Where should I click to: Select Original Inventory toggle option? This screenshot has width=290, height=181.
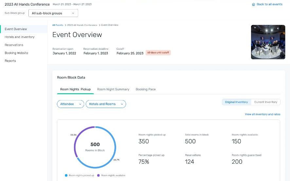[236, 102]
